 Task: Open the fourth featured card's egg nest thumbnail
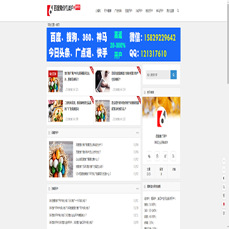pos(102,111)
